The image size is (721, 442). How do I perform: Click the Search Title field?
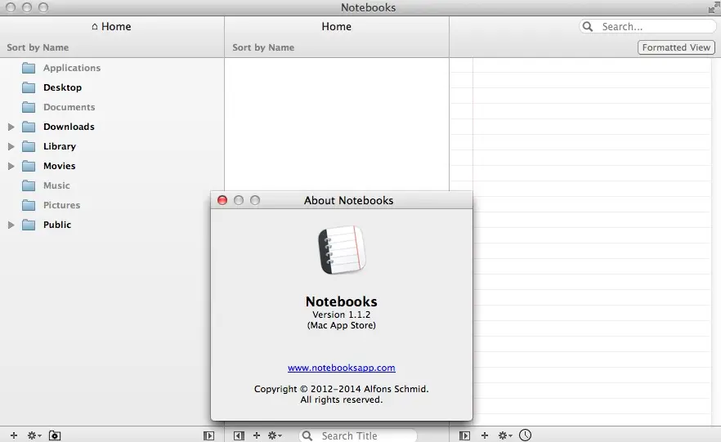(x=358, y=435)
